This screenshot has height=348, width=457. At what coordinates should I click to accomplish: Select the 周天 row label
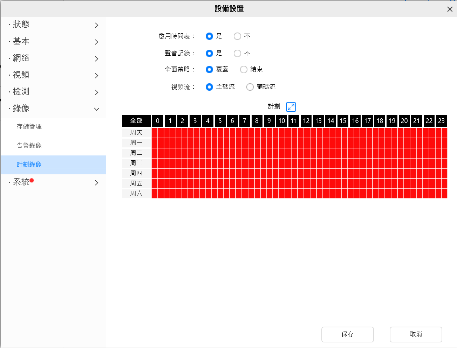(x=136, y=133)
